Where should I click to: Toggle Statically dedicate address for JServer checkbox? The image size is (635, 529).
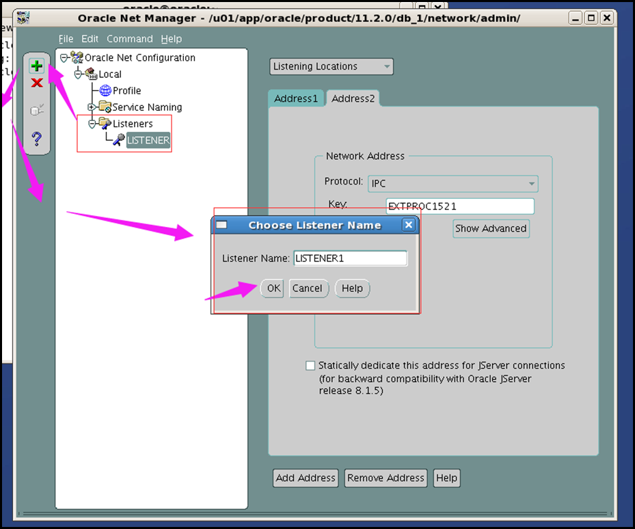[x=310, y=366]
